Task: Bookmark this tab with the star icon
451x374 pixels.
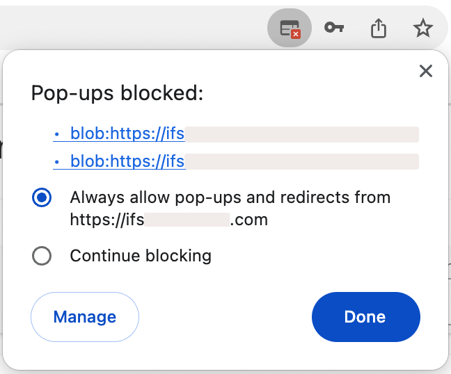Action: (x=422, y=29)
